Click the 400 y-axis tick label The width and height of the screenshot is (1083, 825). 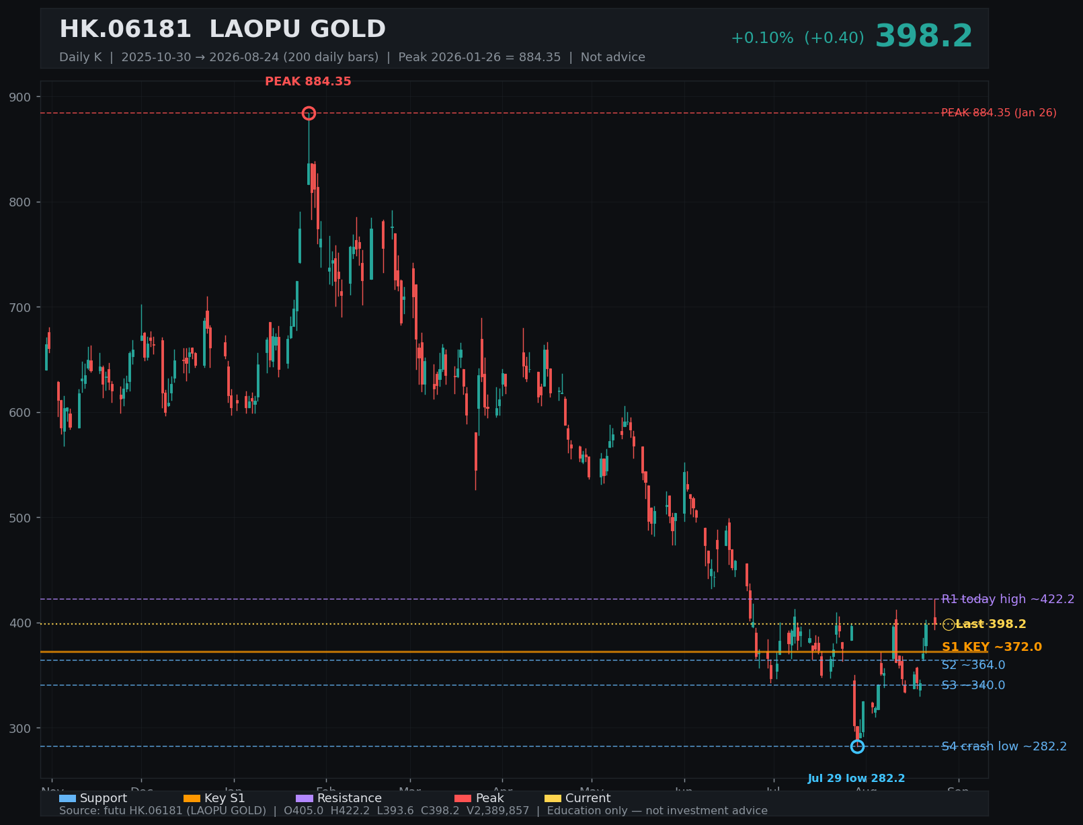tap(20, 623)
